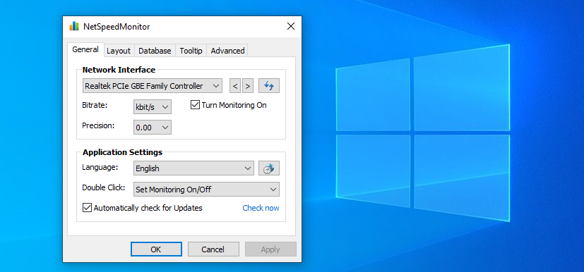
Task: Click the Language: label text
Action: pyautogui.click(x=100, y=167)
